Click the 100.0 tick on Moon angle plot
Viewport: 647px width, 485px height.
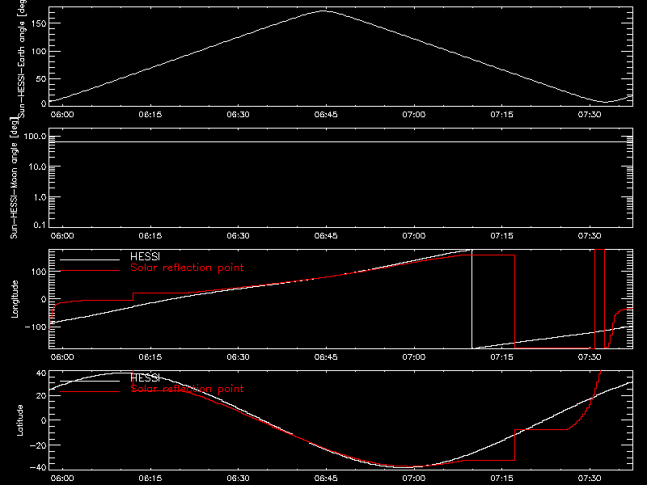(36, 136)
